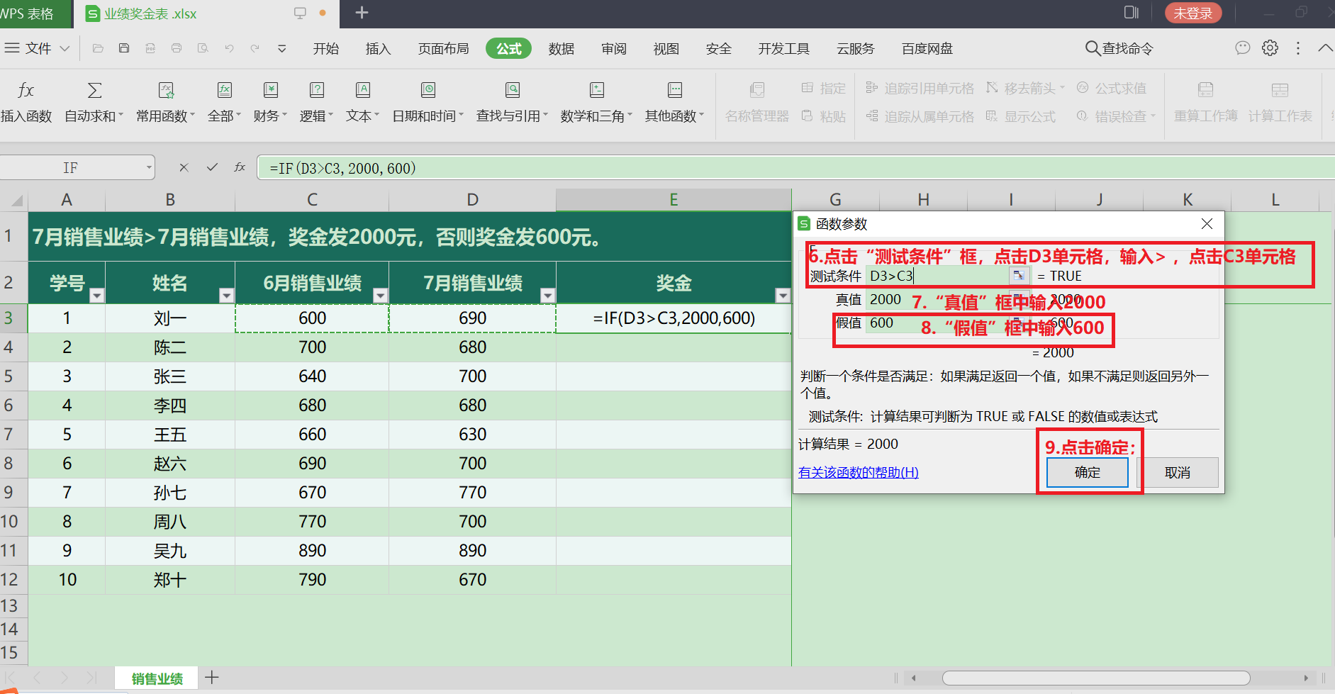
Task: Click the AutoSum (自动求和) icon
Action: coord(93,89)
